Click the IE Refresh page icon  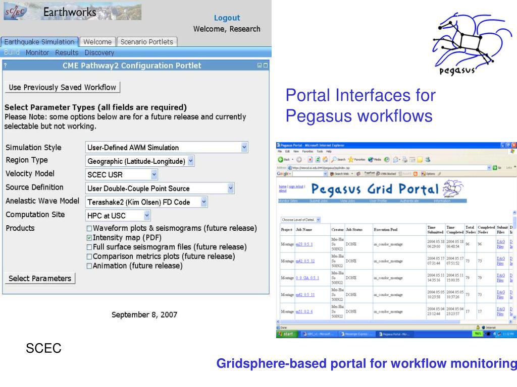coord(318,160)
